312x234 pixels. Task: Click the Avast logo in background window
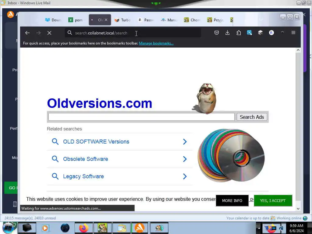click(10, 14)
